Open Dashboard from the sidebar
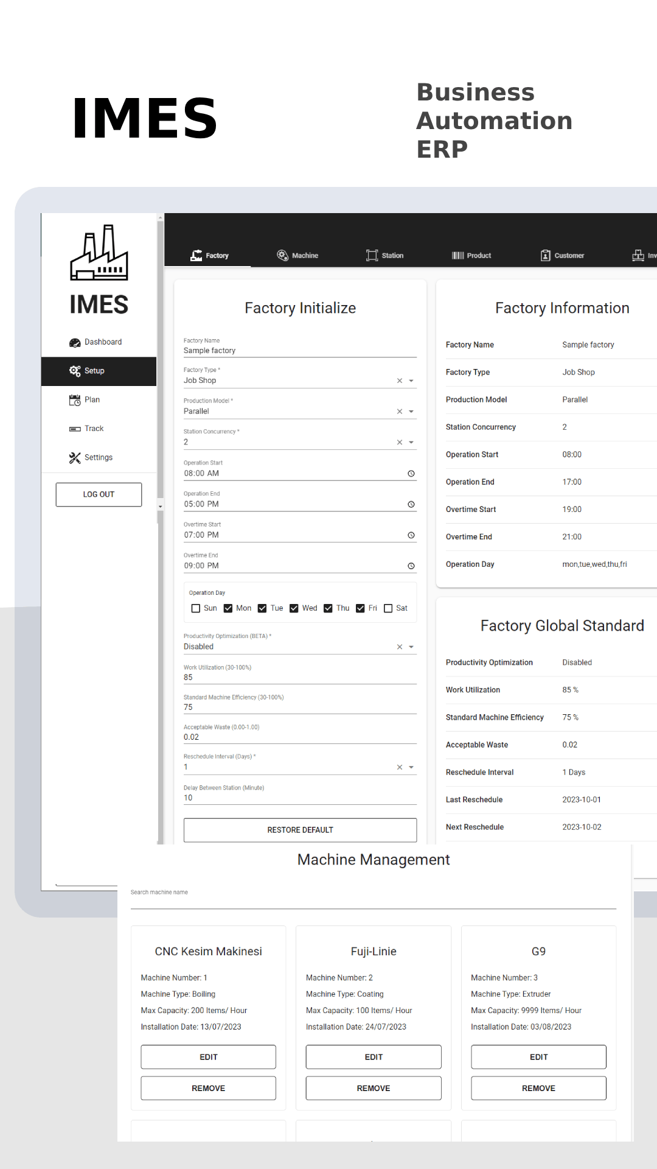Screen dimensions: 657x1169 (99, 343)
